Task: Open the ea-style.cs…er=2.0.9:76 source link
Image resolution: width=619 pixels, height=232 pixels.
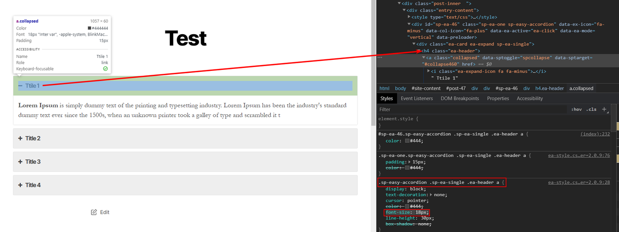Action: click(x=579, y=155)
